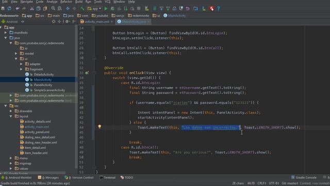Open the Version Control tool window

pyautogui.click(x=79, y=178)
